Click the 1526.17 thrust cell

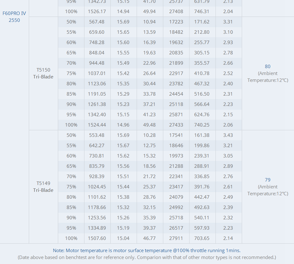[97, 12]
